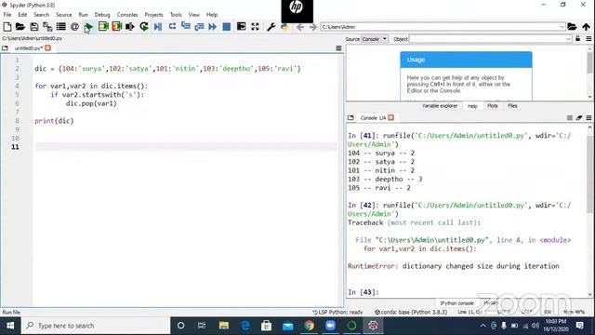
Task: Maximize current pane
Action: pos(241,27)
